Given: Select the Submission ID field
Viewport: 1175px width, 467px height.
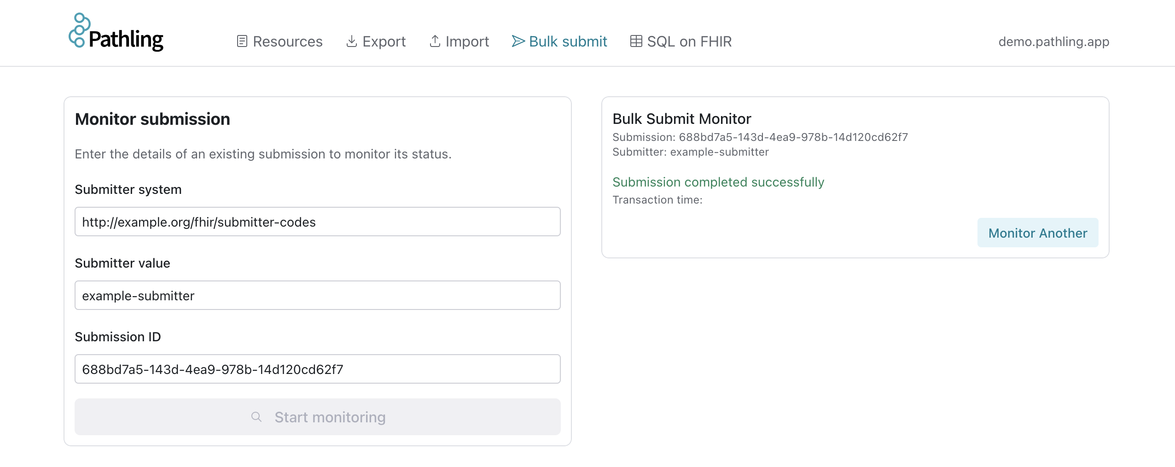Looking at the screenshot, I should pyautogui.click(x=317, y=368).
